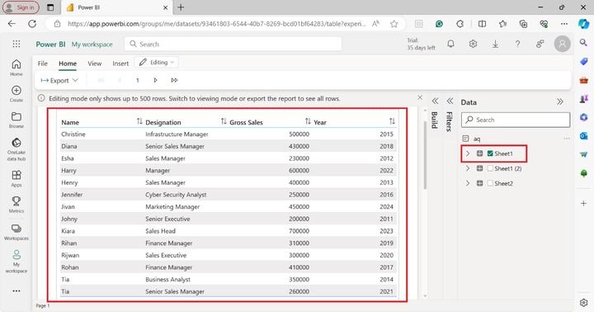Viewport: 594px width, 312px height.
Task: Open Apps in the left navigation
Action: tap(16, 178)
